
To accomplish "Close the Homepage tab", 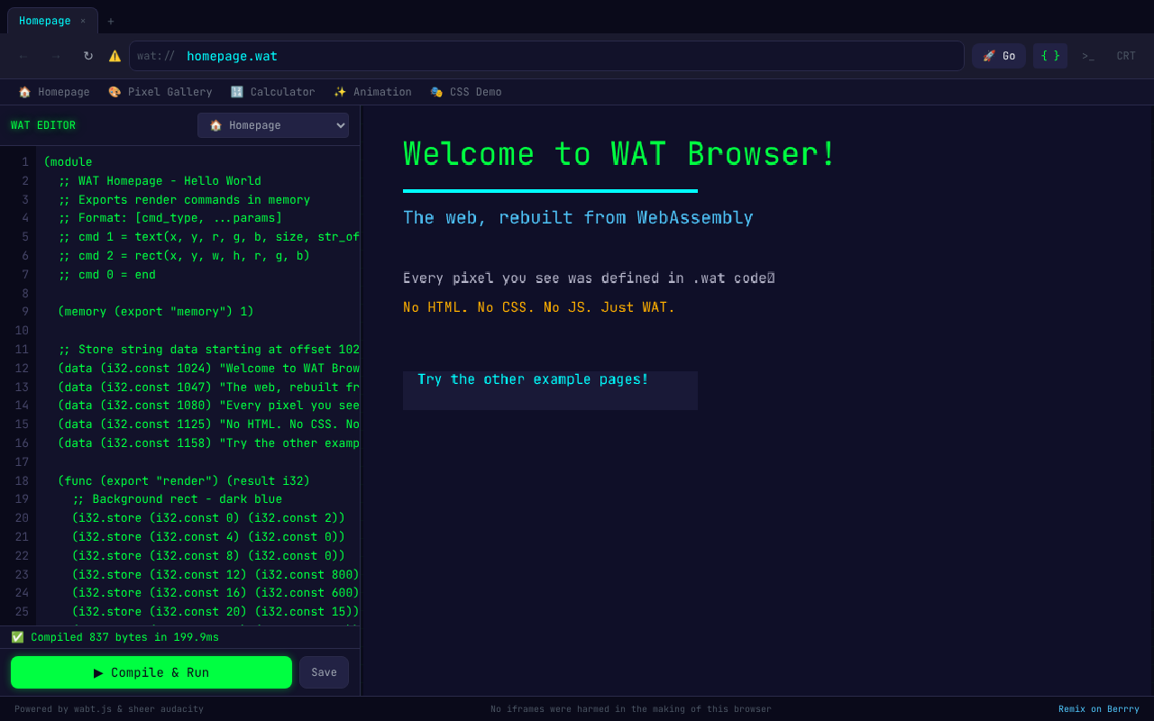I will click(x=83, y=21).
